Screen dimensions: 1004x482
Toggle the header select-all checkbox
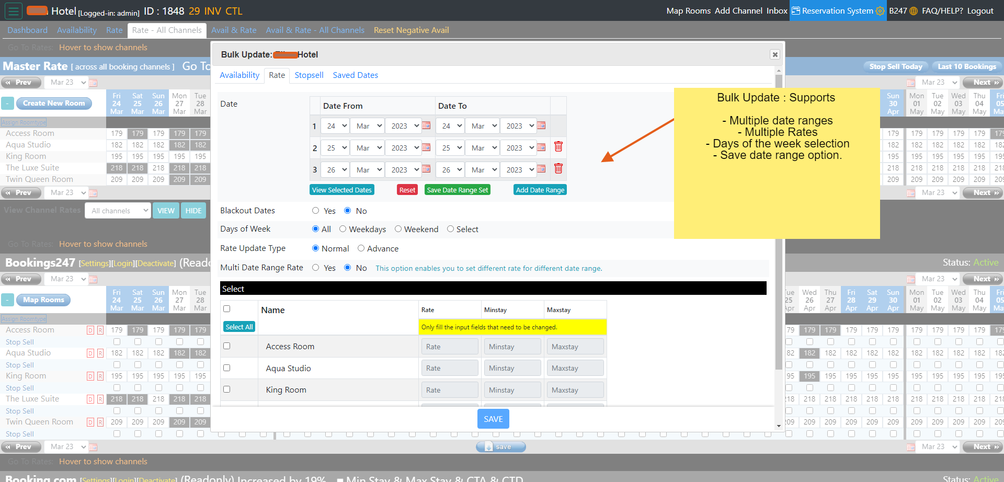coord(226,309)
